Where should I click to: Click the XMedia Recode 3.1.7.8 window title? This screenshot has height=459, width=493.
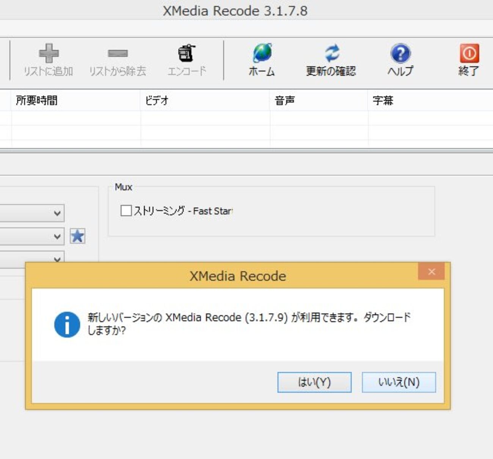pyautogui.click(x=235, y=11)
